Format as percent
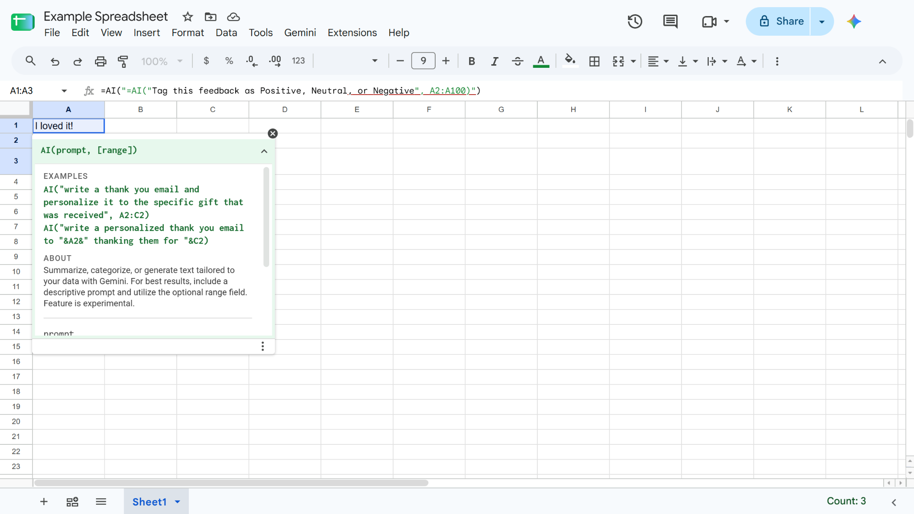 [x=229, y=61]
